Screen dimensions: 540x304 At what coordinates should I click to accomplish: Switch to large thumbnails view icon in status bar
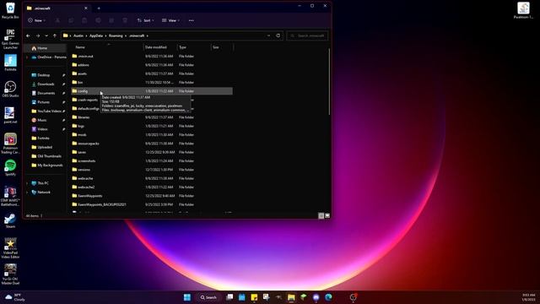[327, 215]
